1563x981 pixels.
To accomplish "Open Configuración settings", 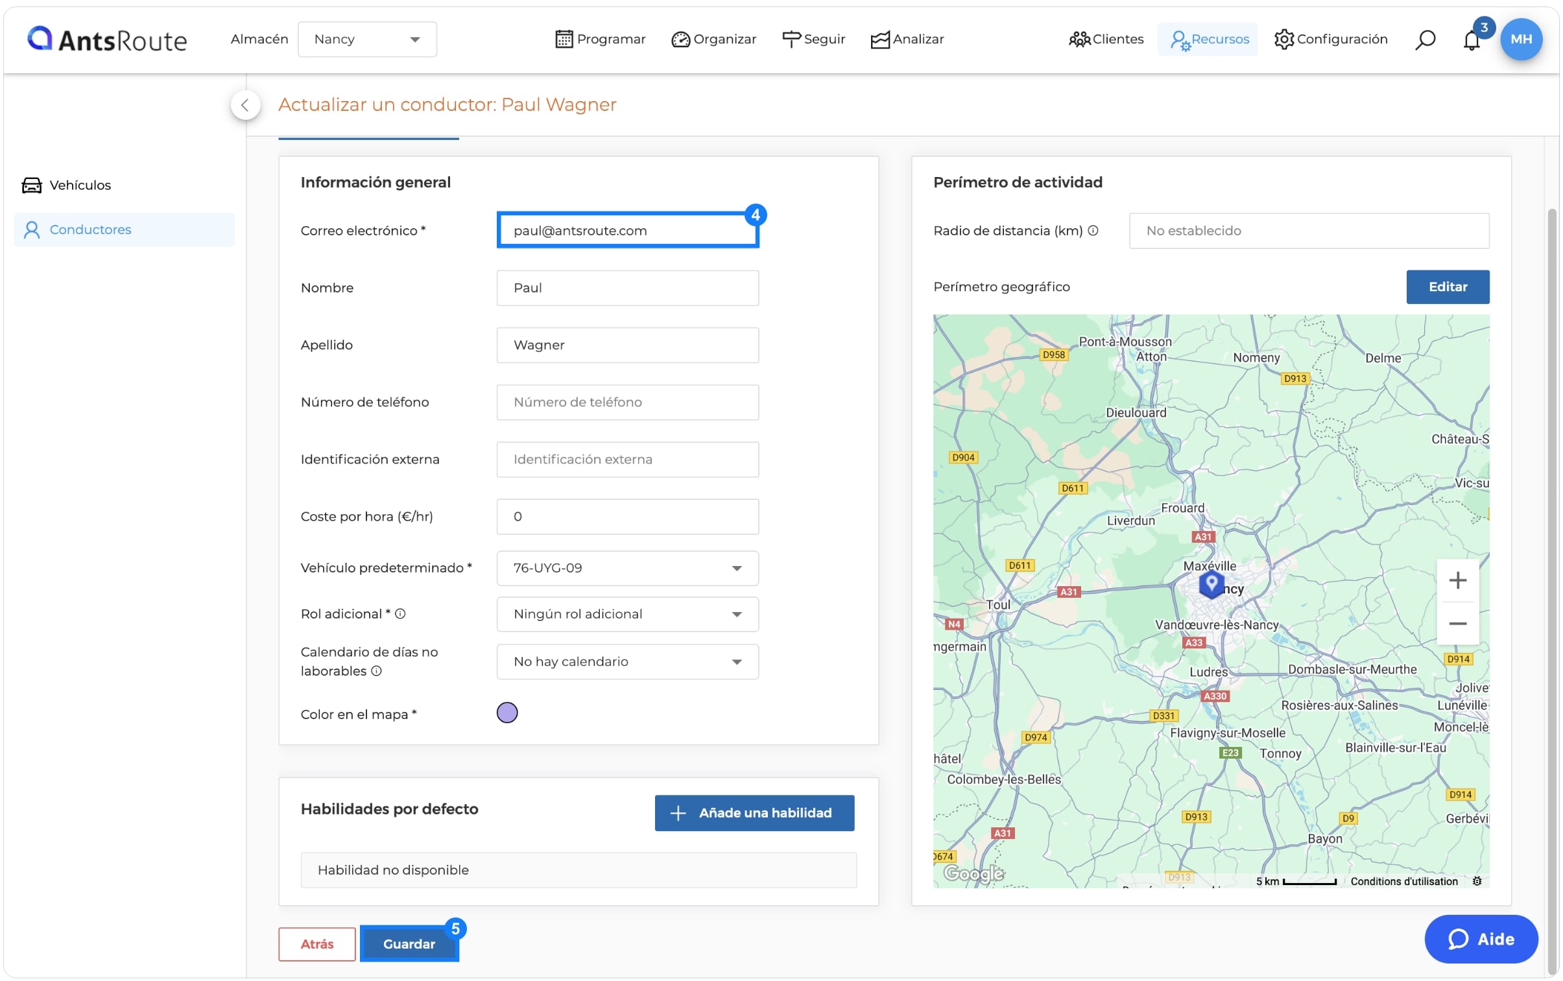I will 1330,39.
